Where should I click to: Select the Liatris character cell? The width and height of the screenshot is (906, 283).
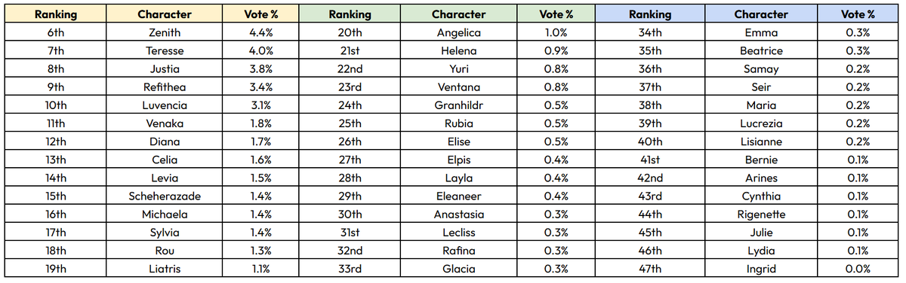tap(165, 269)
